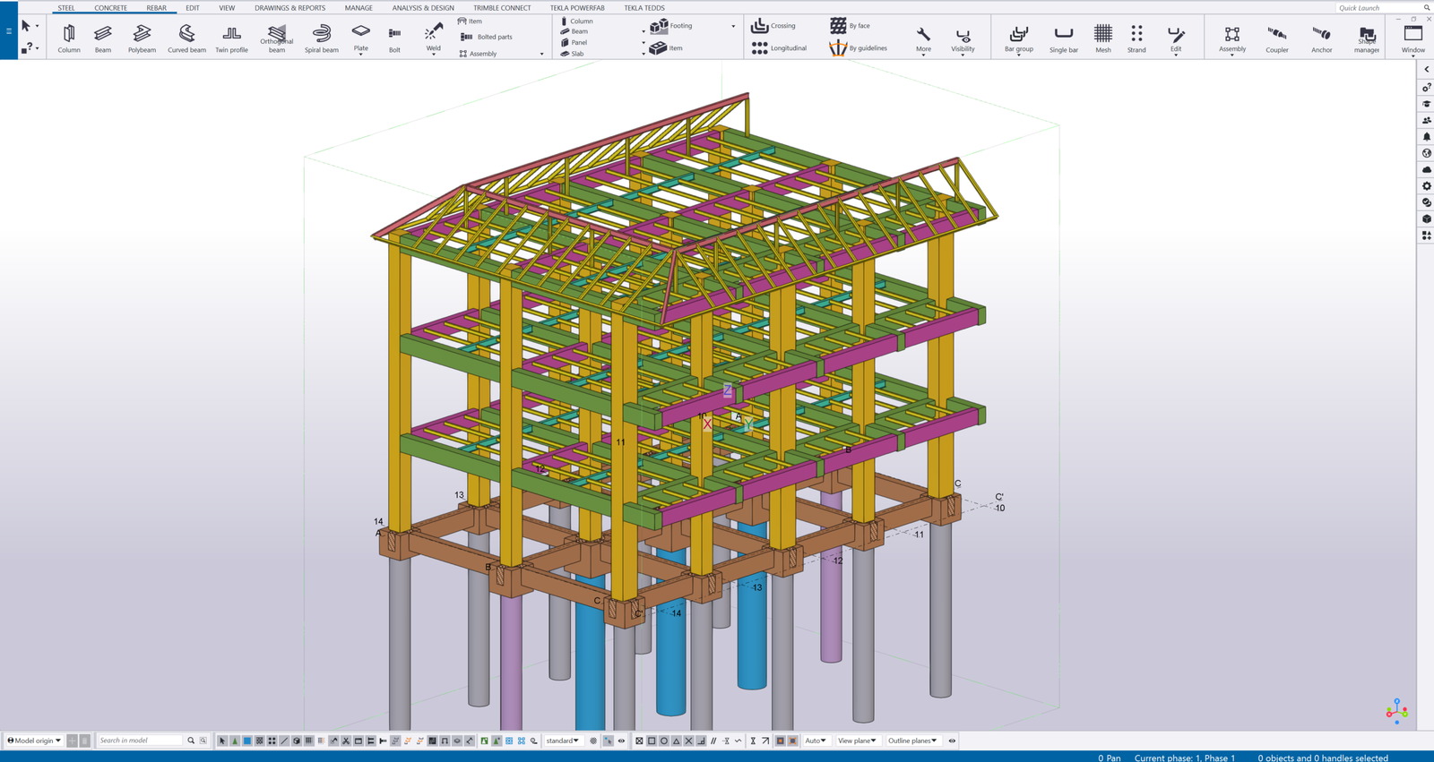Select the Spiral beam tool
1434x762 pixels.
321,38
